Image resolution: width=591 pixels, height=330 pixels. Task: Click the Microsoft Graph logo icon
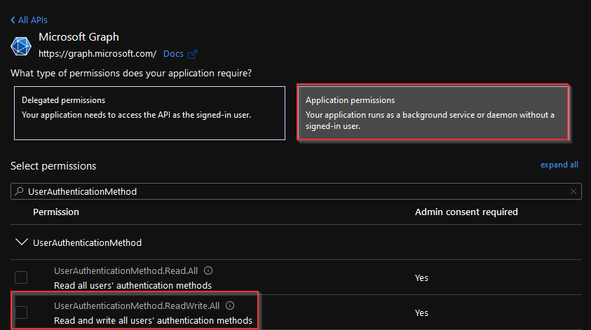[x=21, y=46]
